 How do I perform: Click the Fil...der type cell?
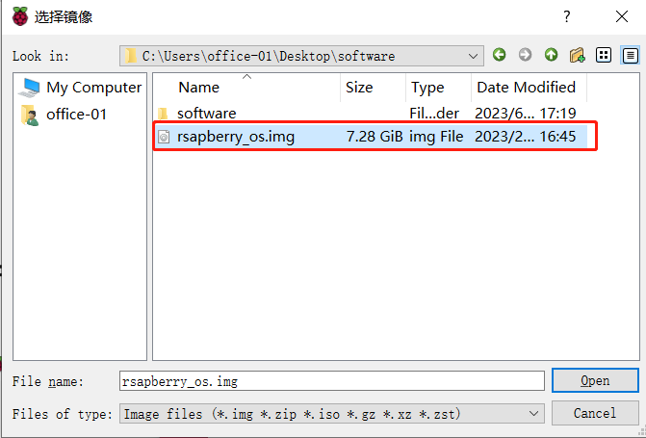(x=434, y=114)
